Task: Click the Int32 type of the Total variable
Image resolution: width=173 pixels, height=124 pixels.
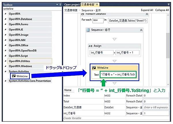Action: click(x=107, y=102)
